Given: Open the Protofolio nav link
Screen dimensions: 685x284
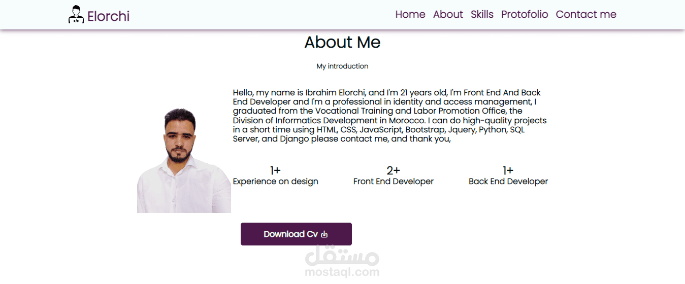Looking at the screenshot, I should [525, 14].
